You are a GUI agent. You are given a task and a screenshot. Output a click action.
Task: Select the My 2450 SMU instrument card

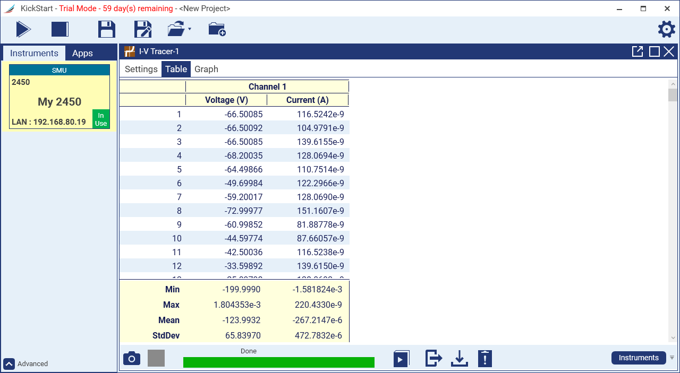[59, 97]
